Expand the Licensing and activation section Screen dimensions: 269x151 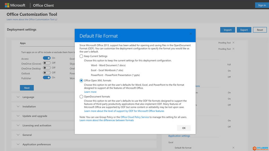click(18, 125)
